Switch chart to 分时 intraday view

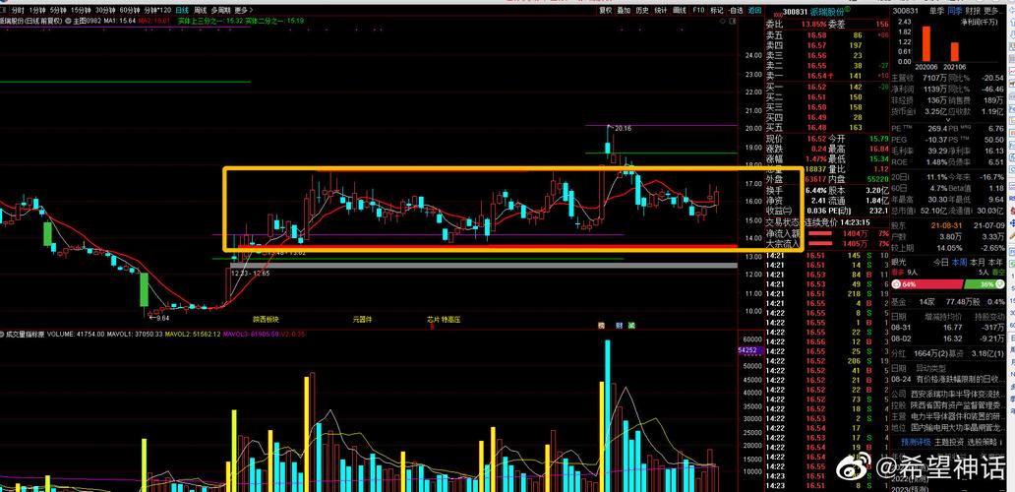coord(18,11)
